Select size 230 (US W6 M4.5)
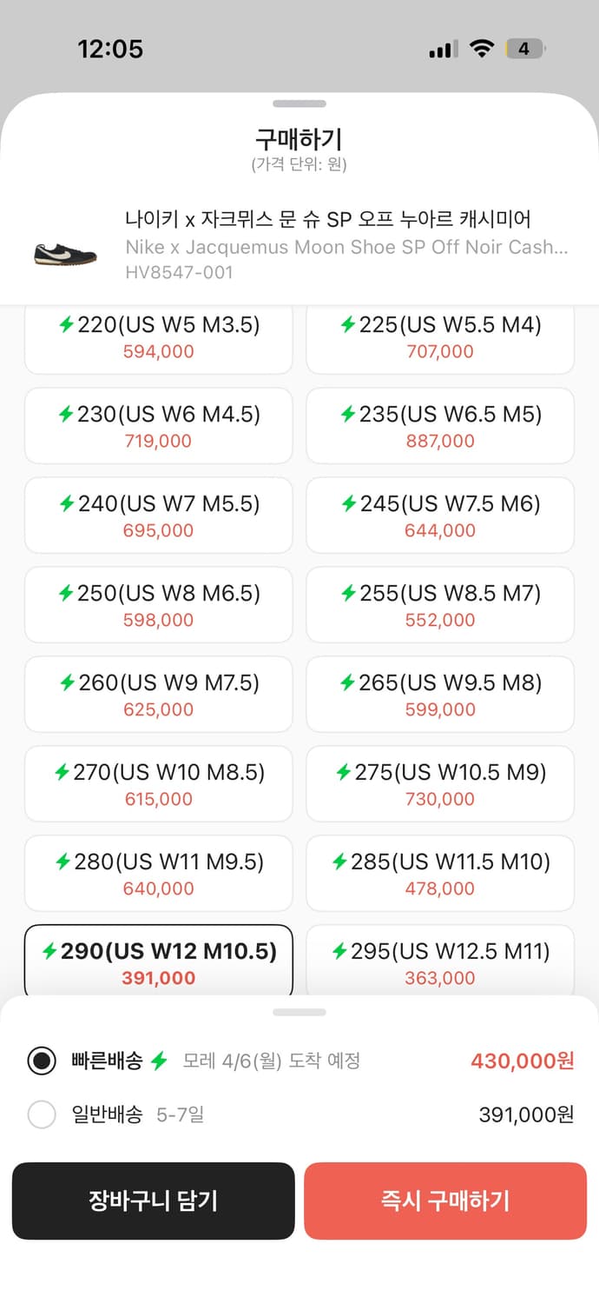 pos(159,426)
